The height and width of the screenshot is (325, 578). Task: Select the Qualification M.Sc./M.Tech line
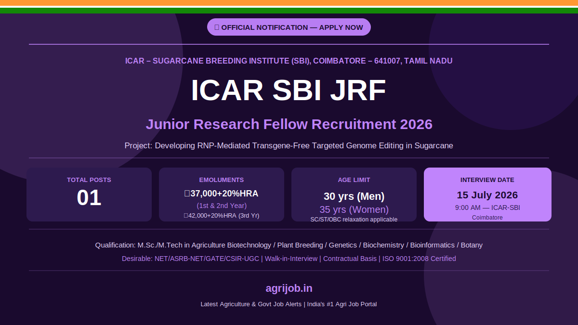click(x=289, y=245)
